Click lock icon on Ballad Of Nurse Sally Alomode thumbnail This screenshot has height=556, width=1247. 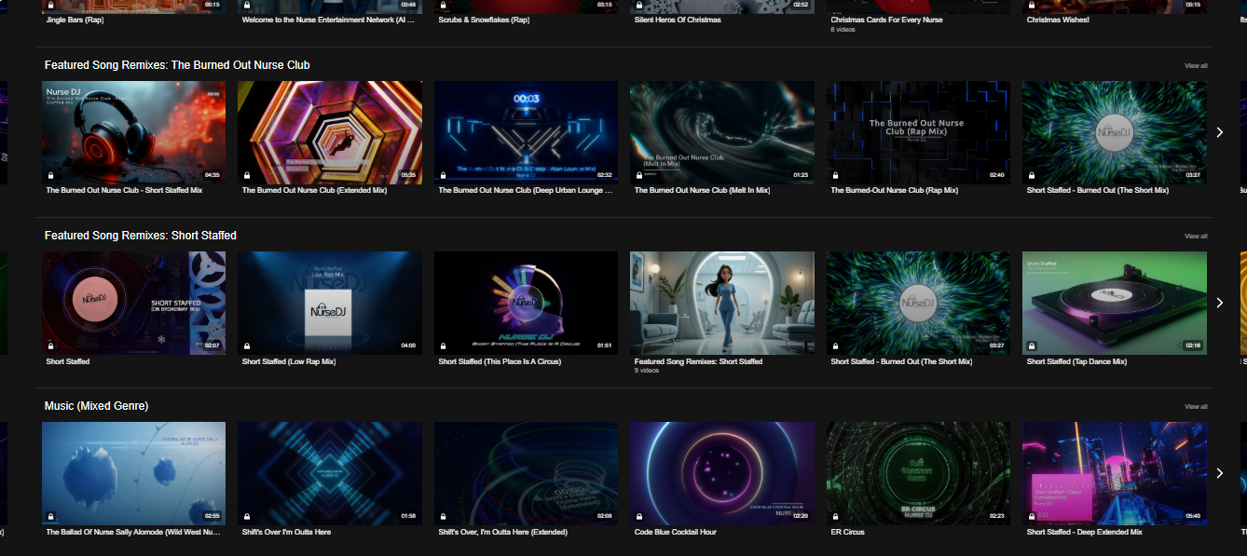(50, 516)
